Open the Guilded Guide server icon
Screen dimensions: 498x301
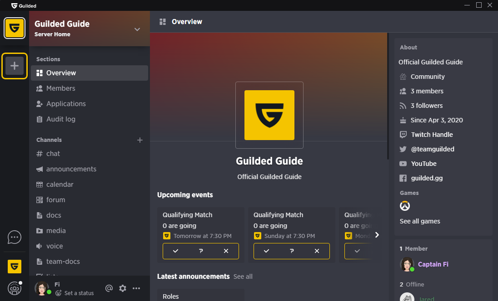point(15,28)
